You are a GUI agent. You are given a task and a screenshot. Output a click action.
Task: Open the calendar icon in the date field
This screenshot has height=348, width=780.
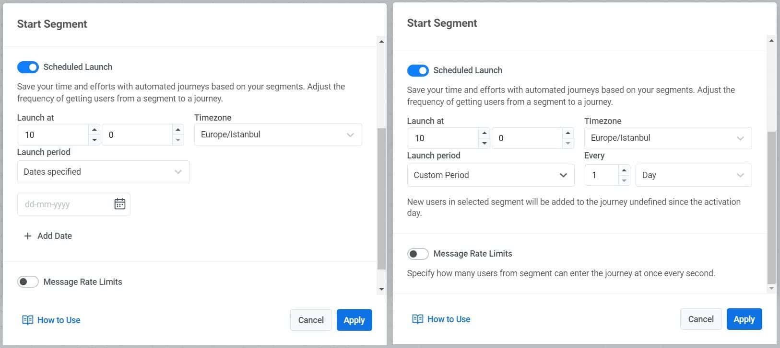pos(120,204)
